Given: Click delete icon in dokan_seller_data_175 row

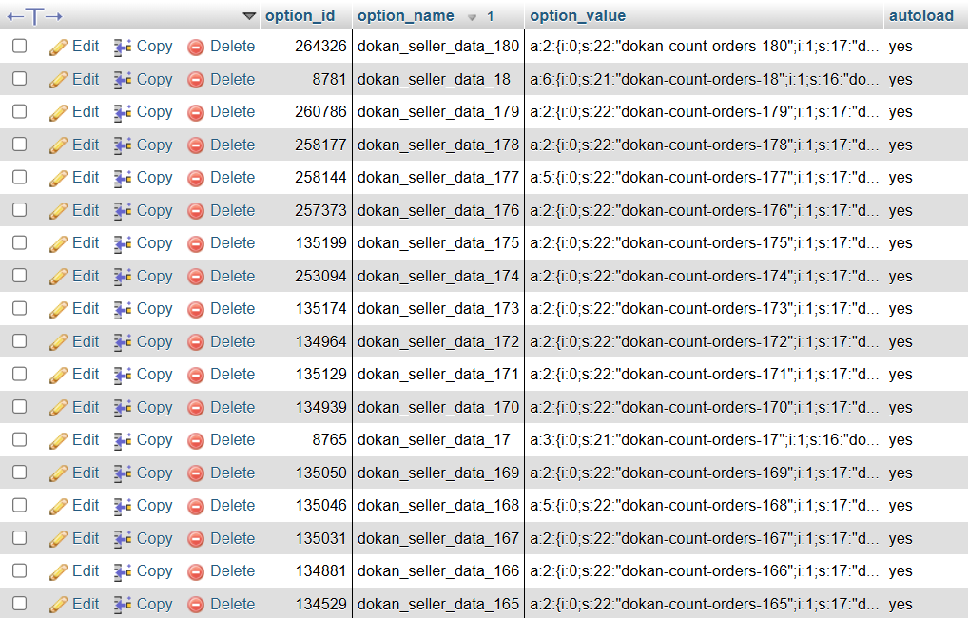Looking at the screenshot, I should (x=196, y=243).
